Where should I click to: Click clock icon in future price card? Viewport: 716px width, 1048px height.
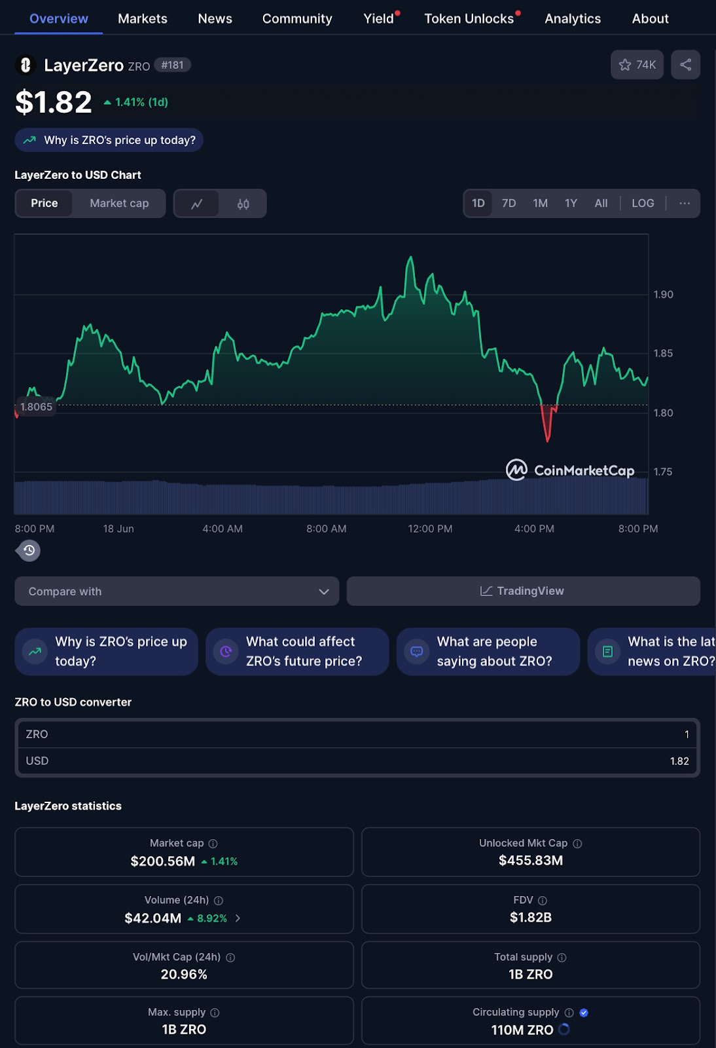pyautogui.click(x=226, y=652)
